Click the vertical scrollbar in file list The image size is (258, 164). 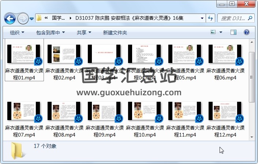[252, 77]
